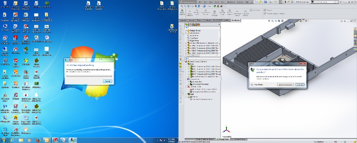Click Connections Advisor toolbar icon

[205, 13]
